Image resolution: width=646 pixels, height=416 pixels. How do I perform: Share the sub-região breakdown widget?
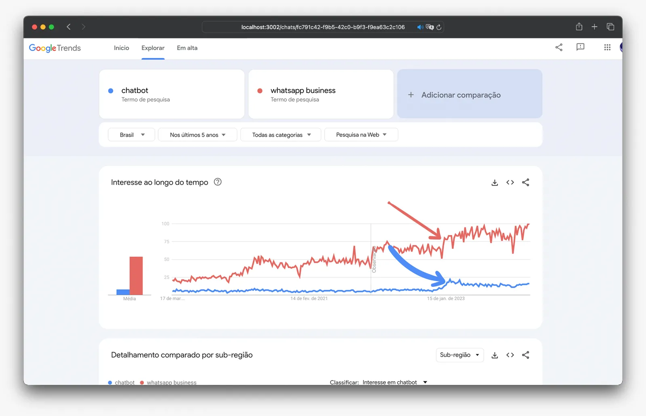tap(525, 355)
